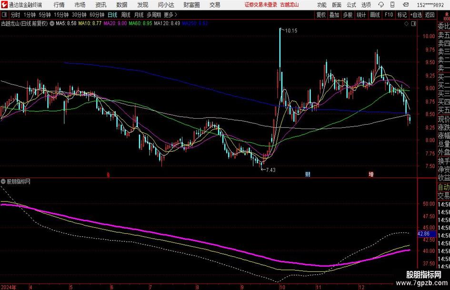Click the MA5: 8.58 indicator label
This screenshot has width=450, height=290.
(x=66, y=23)
